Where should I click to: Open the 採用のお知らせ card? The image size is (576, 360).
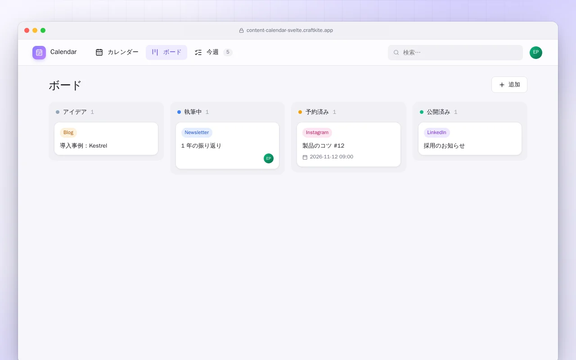(x=470, y=139)
